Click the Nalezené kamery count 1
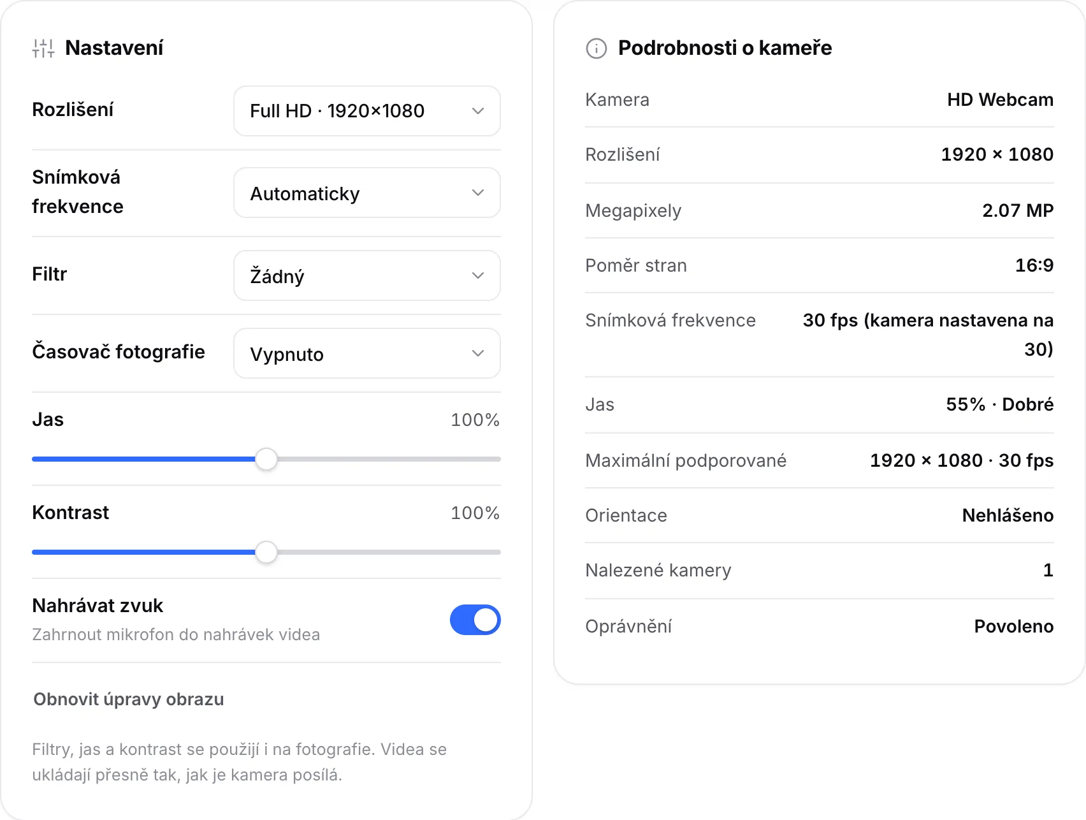The height and width of the screenshot is (820, 1086). tap(1048, 570)
